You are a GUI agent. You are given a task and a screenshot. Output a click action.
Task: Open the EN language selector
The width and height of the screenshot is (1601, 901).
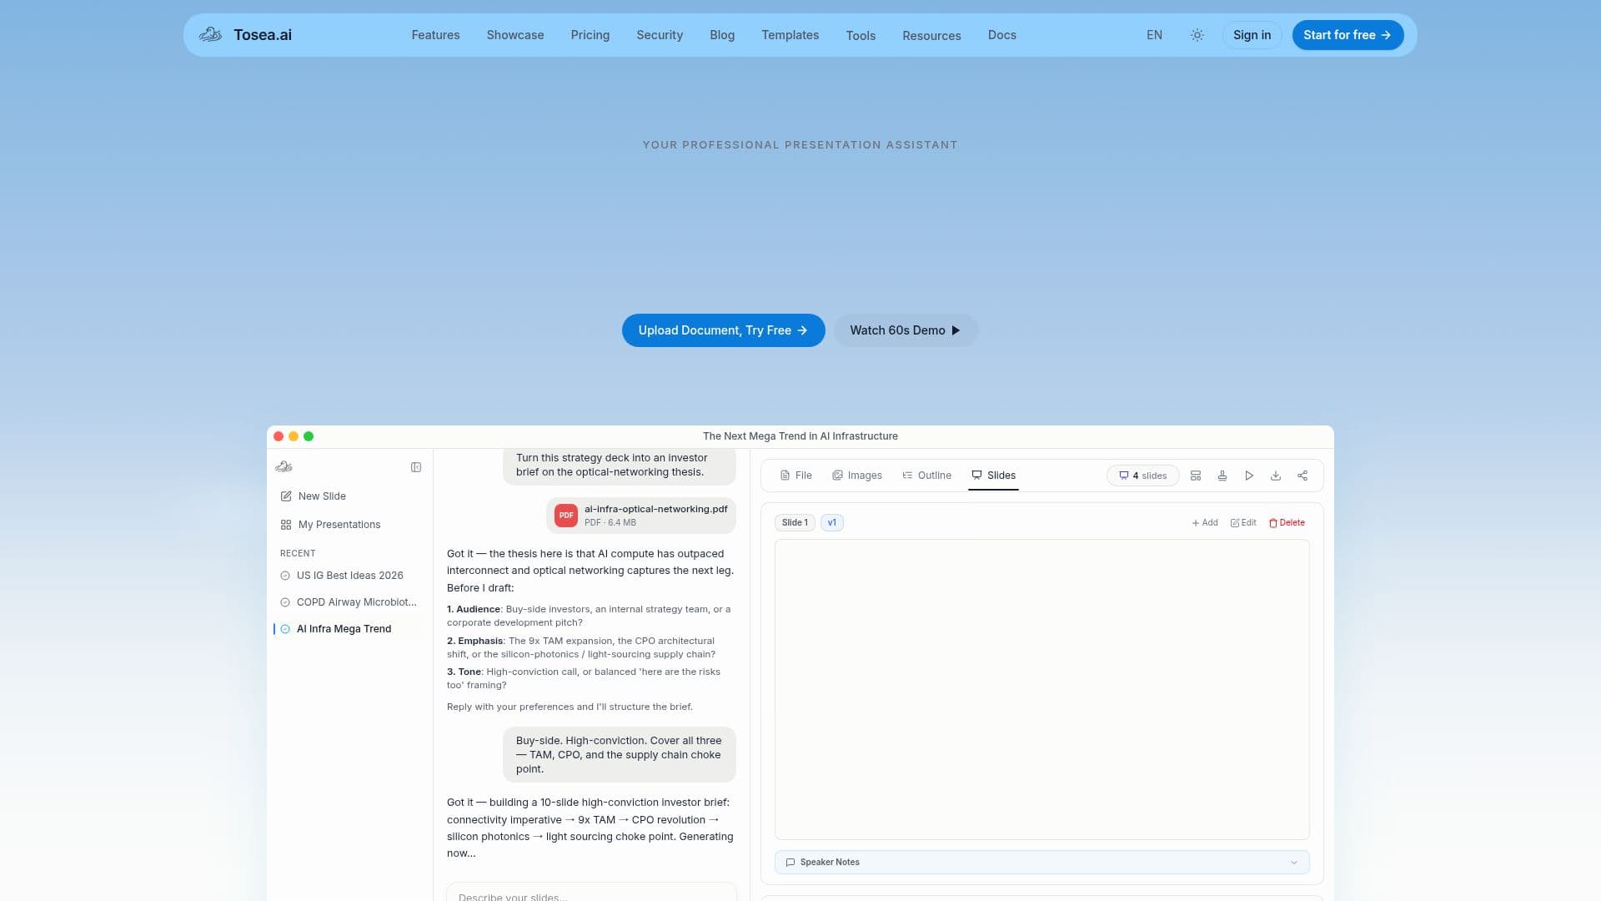click(x=1154, y=35)
